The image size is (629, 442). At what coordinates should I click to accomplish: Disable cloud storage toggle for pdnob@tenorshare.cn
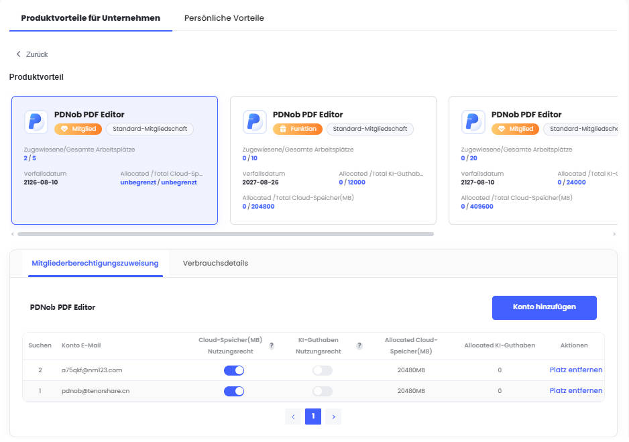click(x=234, y=391)
